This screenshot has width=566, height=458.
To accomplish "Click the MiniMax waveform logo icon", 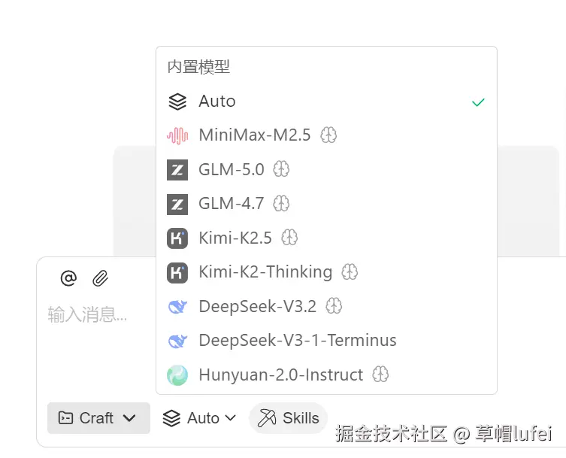I will (x=177, y=135).
